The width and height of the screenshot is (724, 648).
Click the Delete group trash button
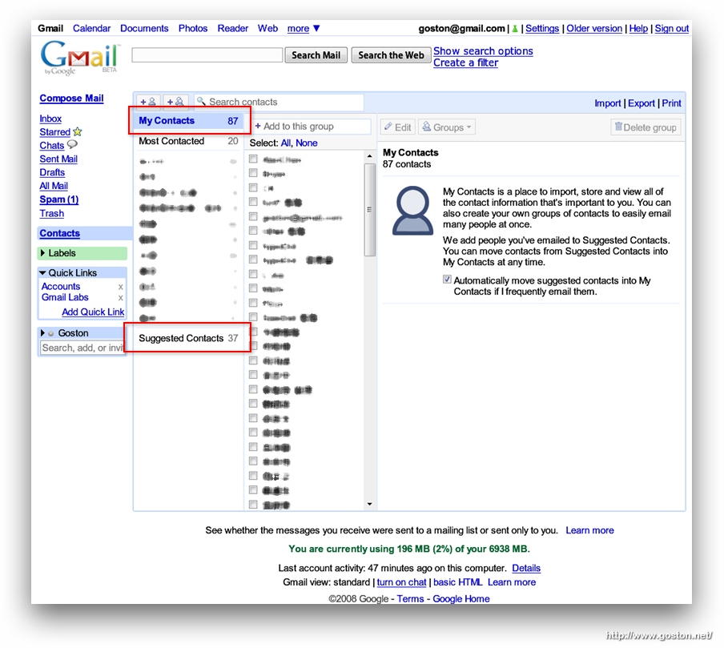646,127
